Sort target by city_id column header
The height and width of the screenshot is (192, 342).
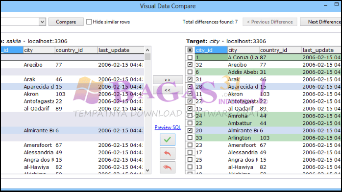[x=211, y=50]
